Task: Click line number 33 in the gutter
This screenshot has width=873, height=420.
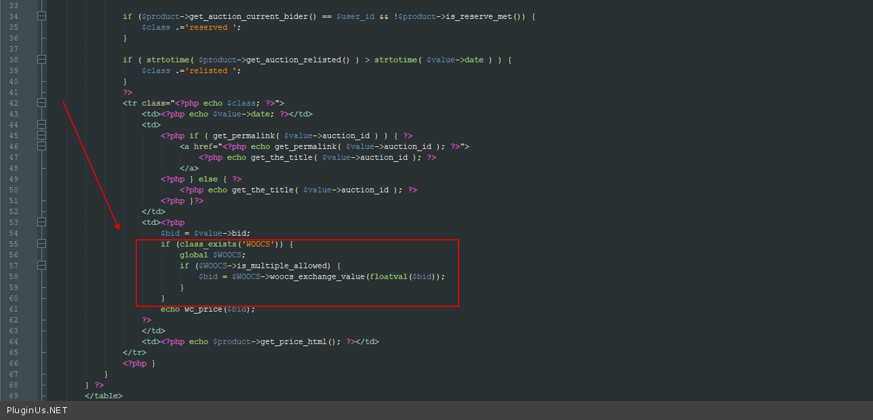Action: point(14,5)
